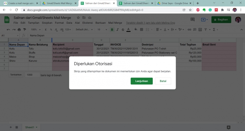Click the undo icon in the toolbar
Viewport: 245px width, 131px height.
(9, 29)
